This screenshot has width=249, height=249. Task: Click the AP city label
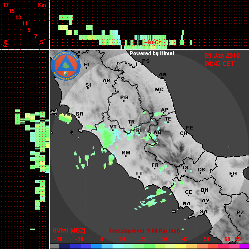click(x=165, y=110)
